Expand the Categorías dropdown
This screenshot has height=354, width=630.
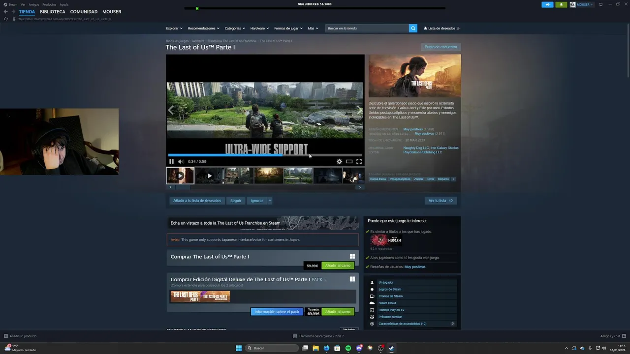pos(235,28)
